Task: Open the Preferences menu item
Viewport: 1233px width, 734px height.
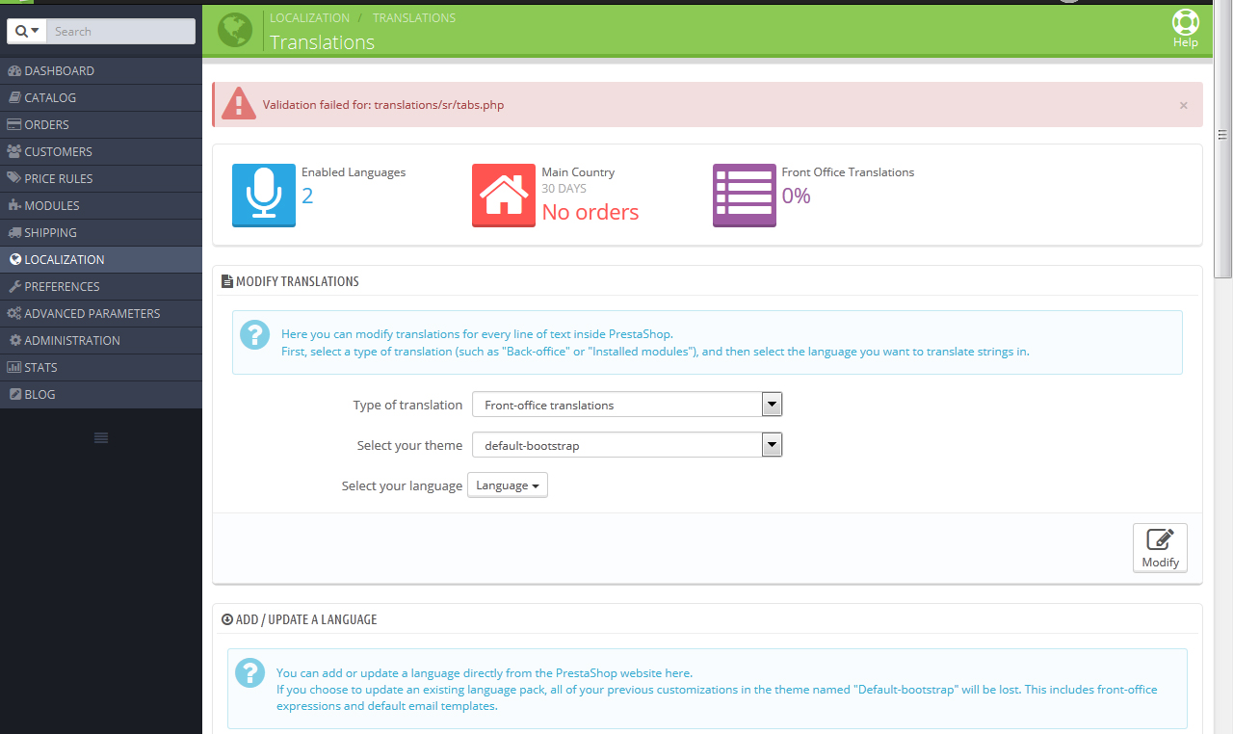Action: pos(101,286)
